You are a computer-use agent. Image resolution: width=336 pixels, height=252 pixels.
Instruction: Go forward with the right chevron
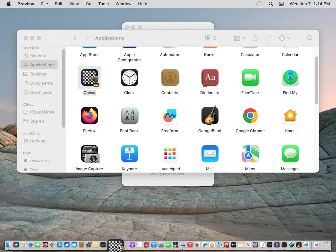(x=87, y=38)
